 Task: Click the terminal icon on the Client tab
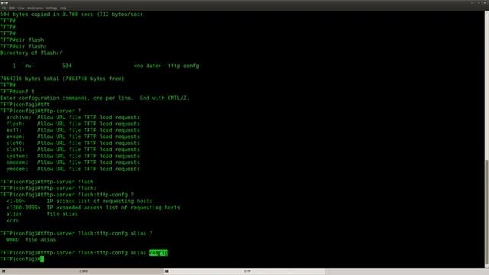pos(3,271)
